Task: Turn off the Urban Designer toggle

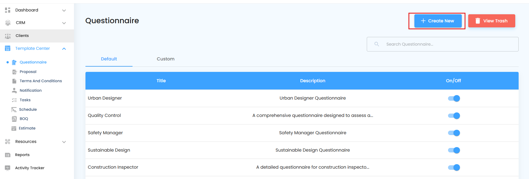Action: (454, 98)
